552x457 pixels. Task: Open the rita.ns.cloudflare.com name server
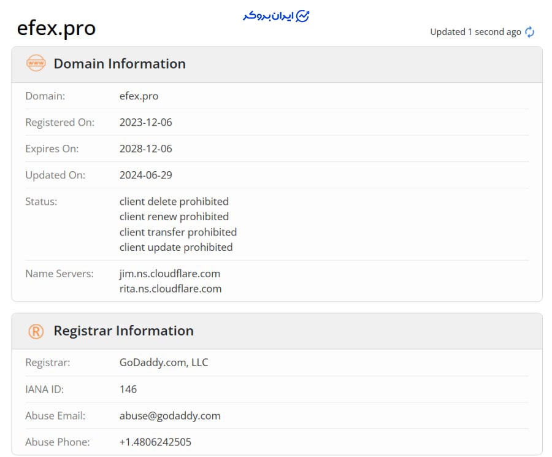coord(170,288)
